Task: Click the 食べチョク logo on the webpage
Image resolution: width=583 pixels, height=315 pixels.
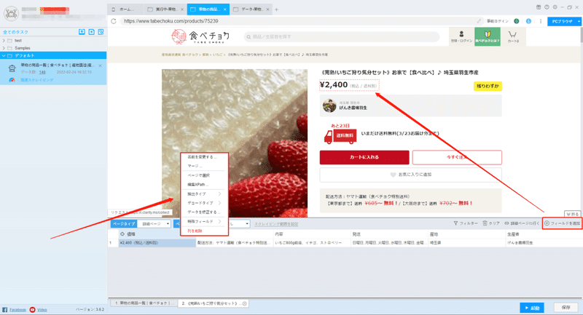Action: pyautogui.click(x=200, y=36)
